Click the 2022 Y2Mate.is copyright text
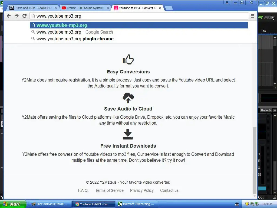Viewport: 277px width, 208px height. click(x=128, y=182)
